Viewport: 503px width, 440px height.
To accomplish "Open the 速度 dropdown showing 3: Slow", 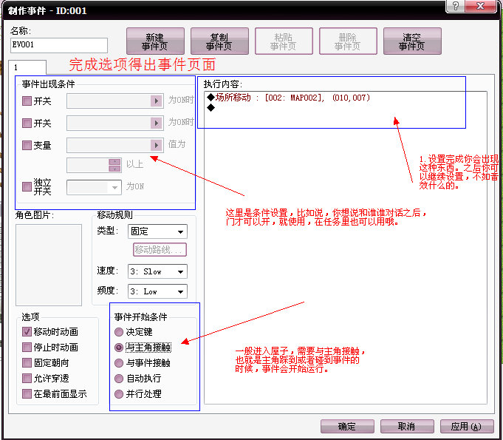I will pyautogui.click(x=157, y=271).
